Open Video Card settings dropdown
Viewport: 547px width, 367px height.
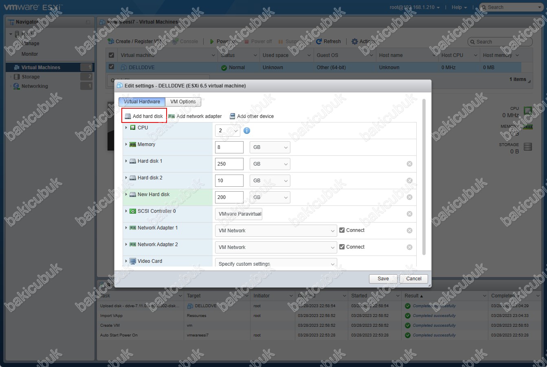pyautogui.click(x=276, y=262)
